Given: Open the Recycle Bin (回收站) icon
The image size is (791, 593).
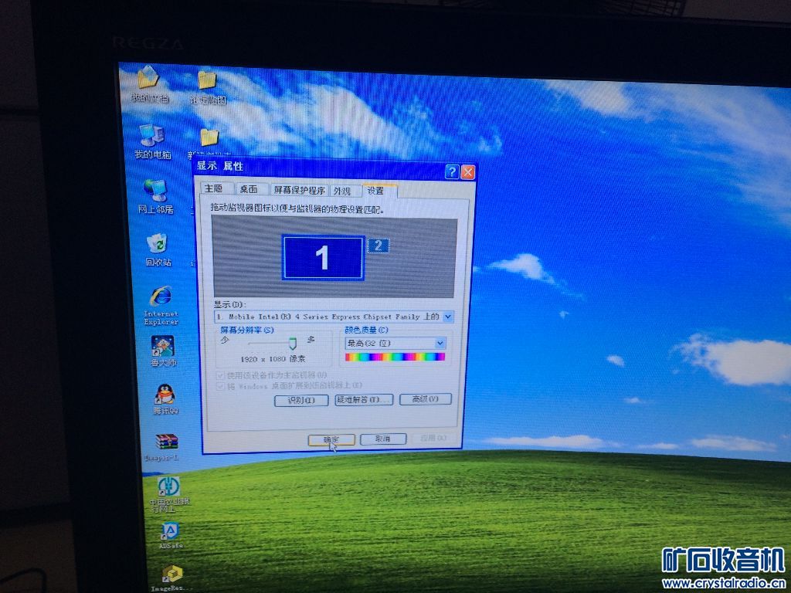Looking at the screenshot, I should [158, 249].
